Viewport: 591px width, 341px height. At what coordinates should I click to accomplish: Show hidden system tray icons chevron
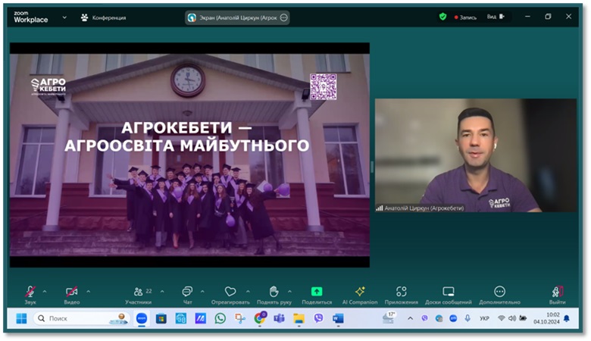pyautogui.click(x=410, y=318)
